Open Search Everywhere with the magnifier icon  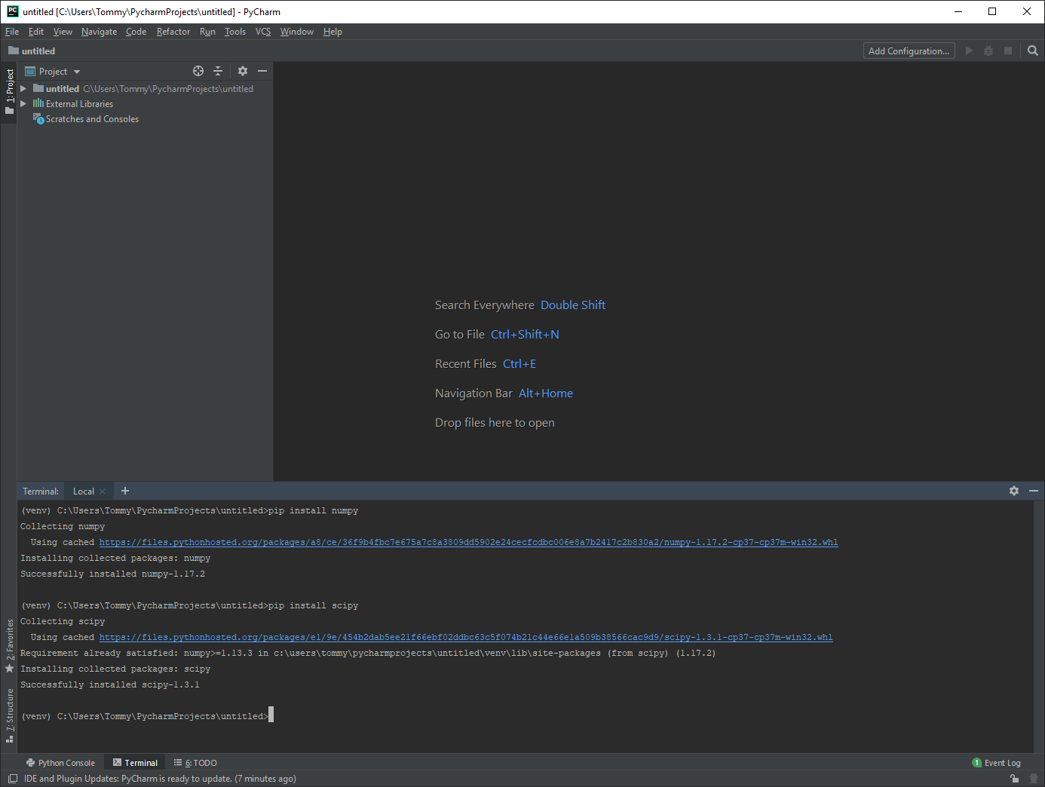pos(1032,51)
